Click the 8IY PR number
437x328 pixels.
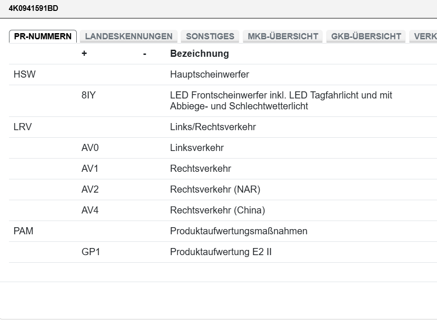89,96
